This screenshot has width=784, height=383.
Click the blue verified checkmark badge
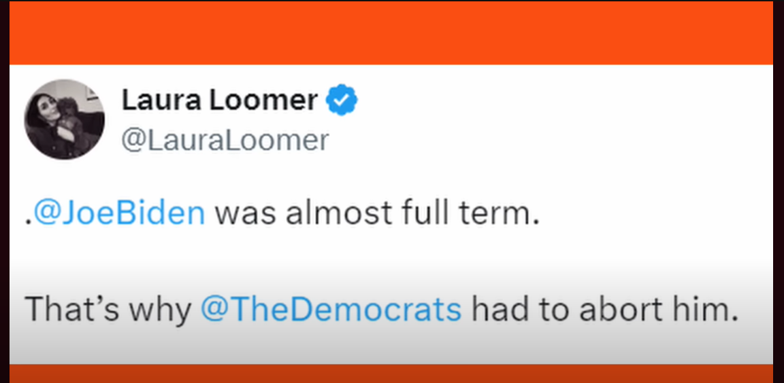tap(342, 101)
